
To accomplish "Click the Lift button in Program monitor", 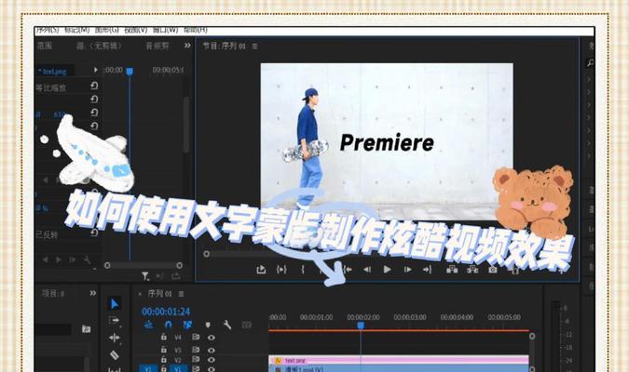I will [x=452, y=270].
